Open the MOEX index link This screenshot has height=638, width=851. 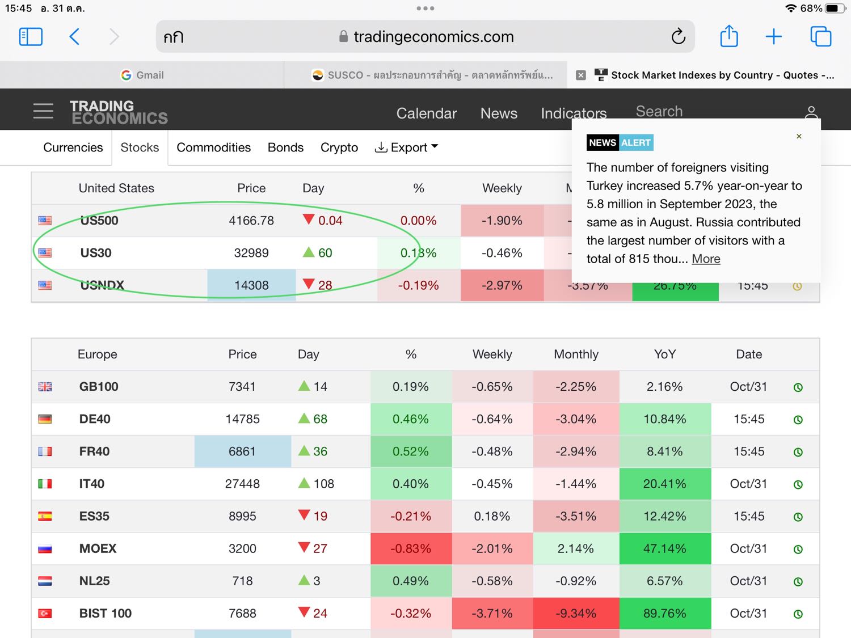pos(98,548)
